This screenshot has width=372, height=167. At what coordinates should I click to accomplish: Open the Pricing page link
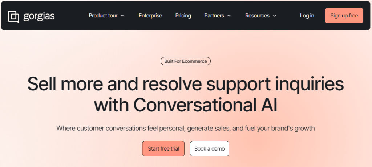(x=183, y=16)
